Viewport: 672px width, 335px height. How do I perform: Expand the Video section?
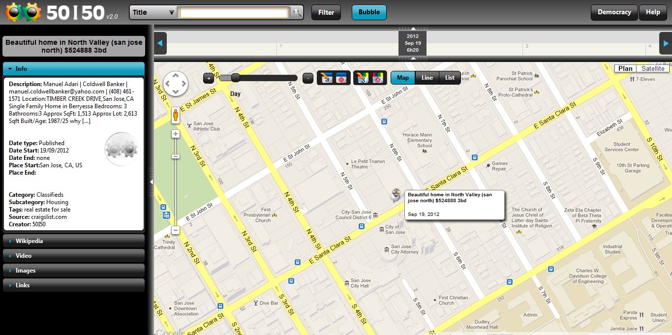[x=74, y=256]
